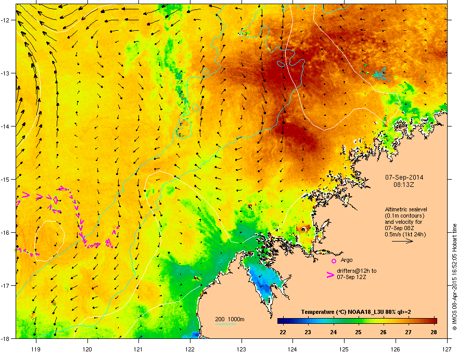Click the "200 1000m" depth label

pos(230,319)
